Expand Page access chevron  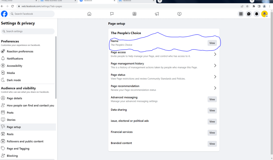(x=215, y=54)
